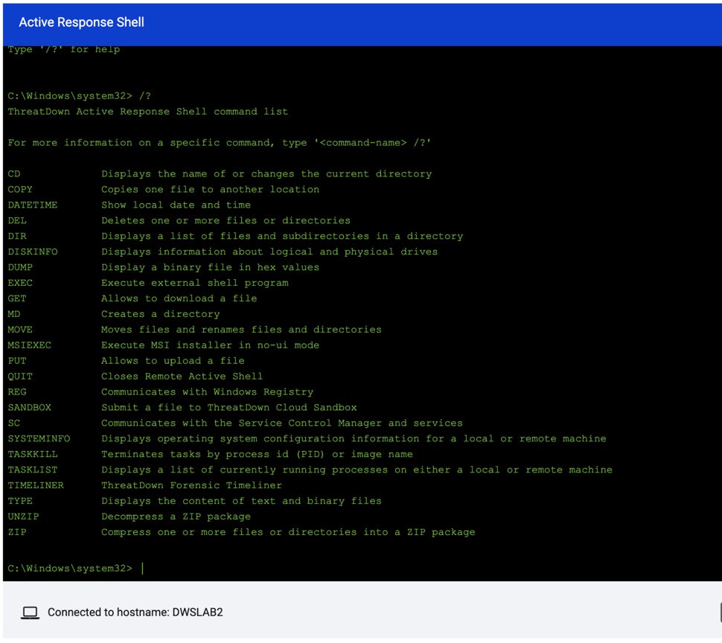Image resolution: width=722 pixels, height=643 pixels.
Task: Click the MOVE command name
Action: click(x=20, y=330)
